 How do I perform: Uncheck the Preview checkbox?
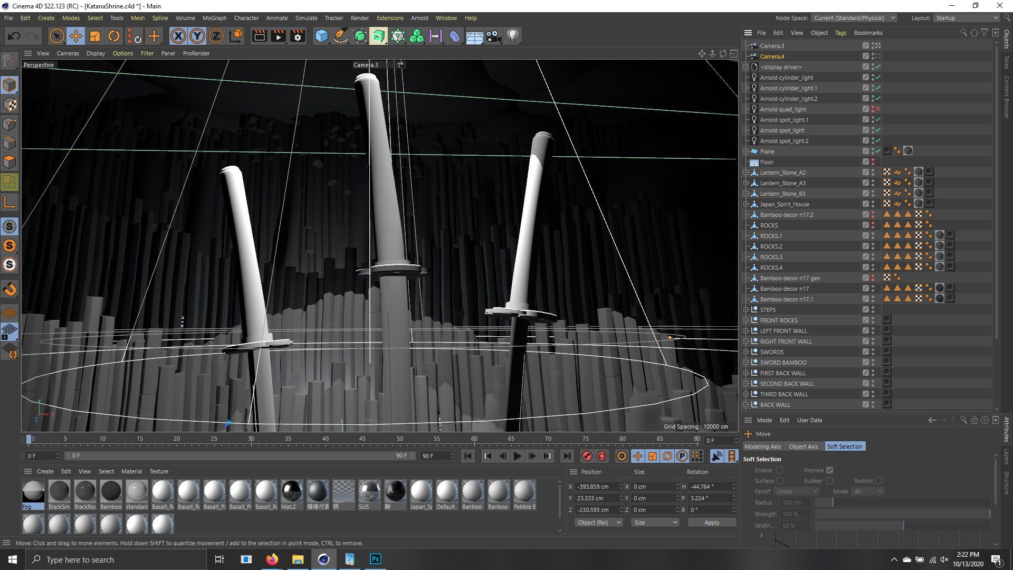tap(829, 470)
